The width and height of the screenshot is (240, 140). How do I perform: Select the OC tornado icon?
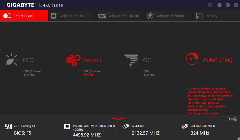(x=131, y=60)
